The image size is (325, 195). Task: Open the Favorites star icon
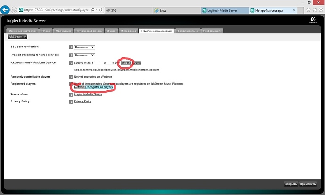coord(315,10)
